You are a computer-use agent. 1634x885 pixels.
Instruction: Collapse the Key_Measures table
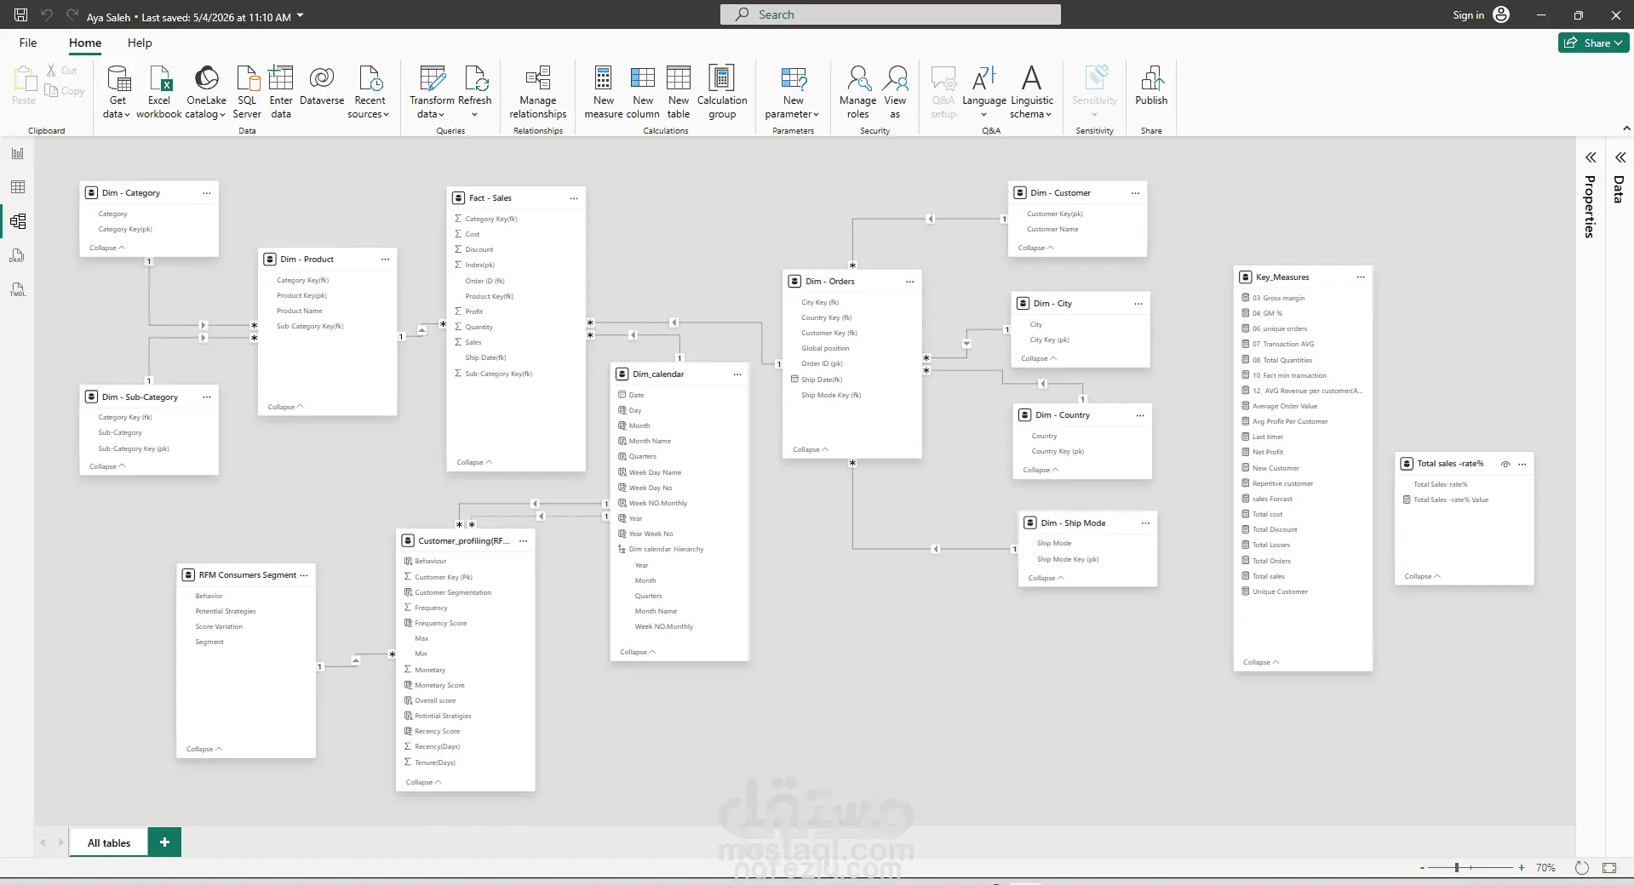[x=1261, y=662]
